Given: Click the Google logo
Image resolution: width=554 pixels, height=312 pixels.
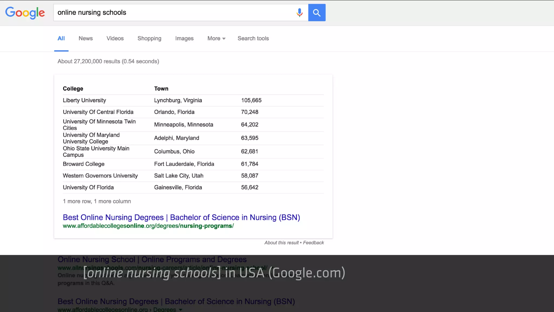Looking at the screenshot, I should (25, 13).
